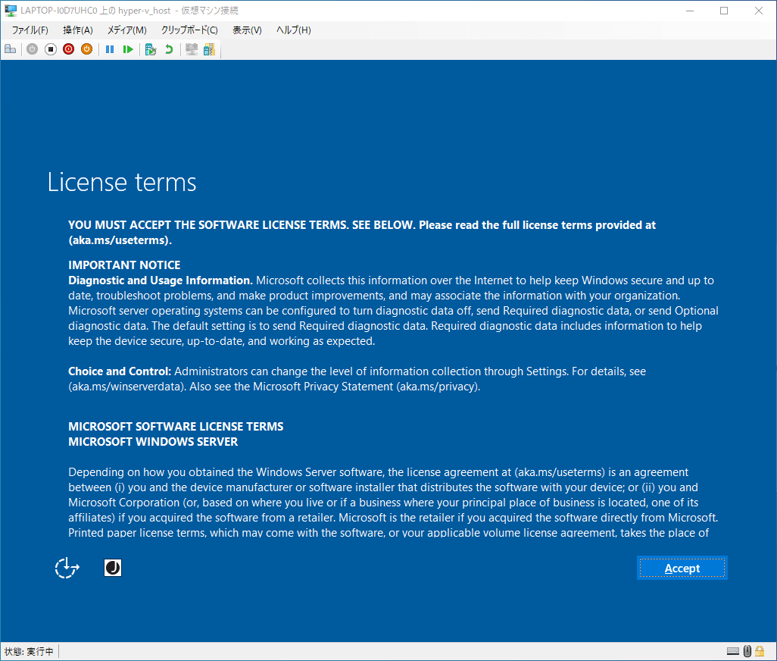Click 'Diagnostic and Usage Information.' bold text
Viewport: 777px width, 661px height.
161,280
